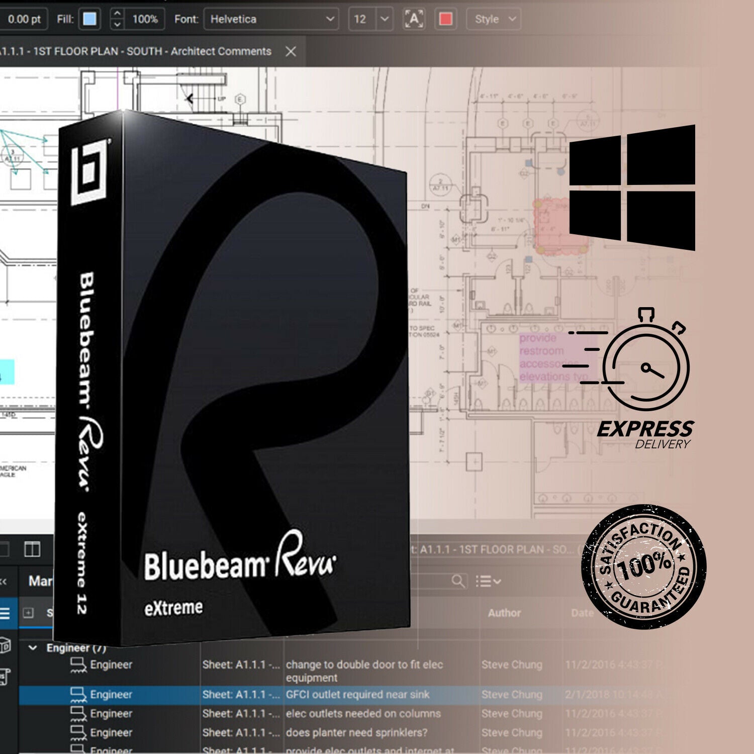This screenshot has height=754, width=754.
Task: Click the search magnifier icon
Action: click(458, 581)
